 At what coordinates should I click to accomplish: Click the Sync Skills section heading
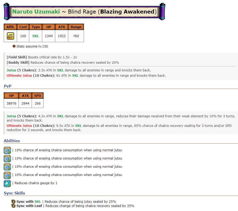[x=14, y=193]
